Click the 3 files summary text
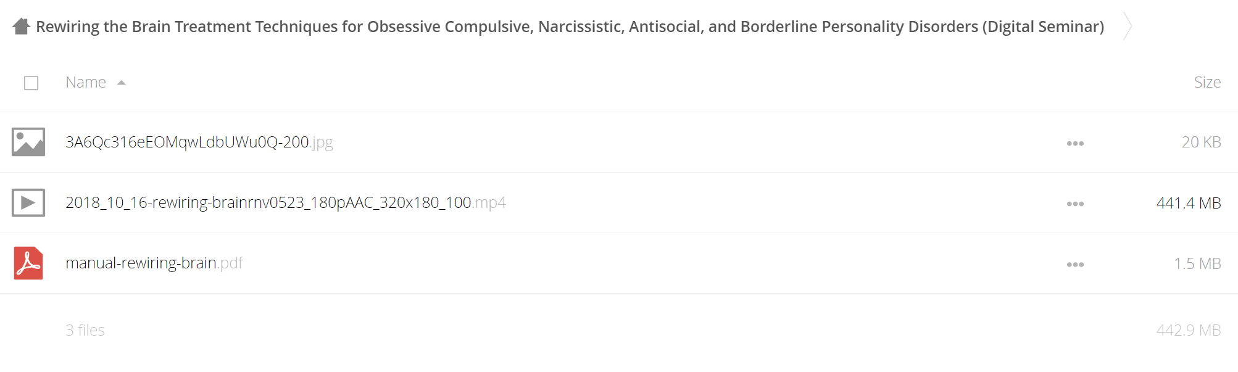This screenshot has height=372, width=1238. pyautogui.click(x=85, y=330)
